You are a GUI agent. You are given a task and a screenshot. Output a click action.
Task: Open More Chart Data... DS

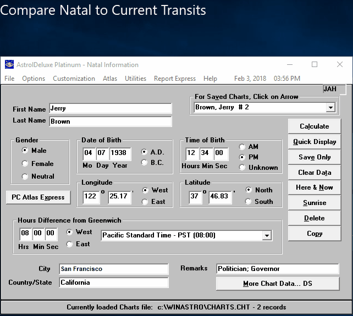pos(278,284)
